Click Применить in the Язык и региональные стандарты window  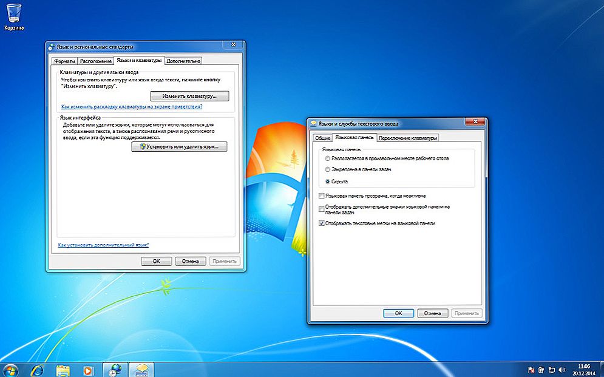pyautogui.click(x=225, y=261)
